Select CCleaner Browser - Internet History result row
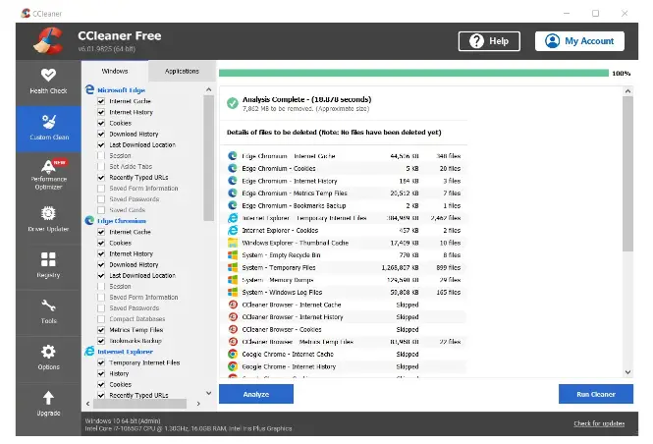This screenshot has height=444, width=653. click(344, 317)
